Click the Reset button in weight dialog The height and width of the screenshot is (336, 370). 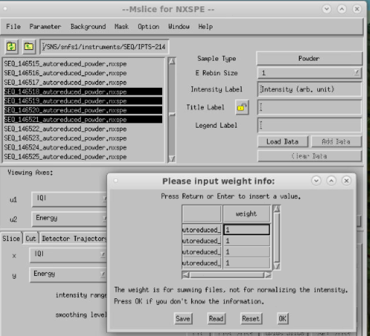coord(250,319)
